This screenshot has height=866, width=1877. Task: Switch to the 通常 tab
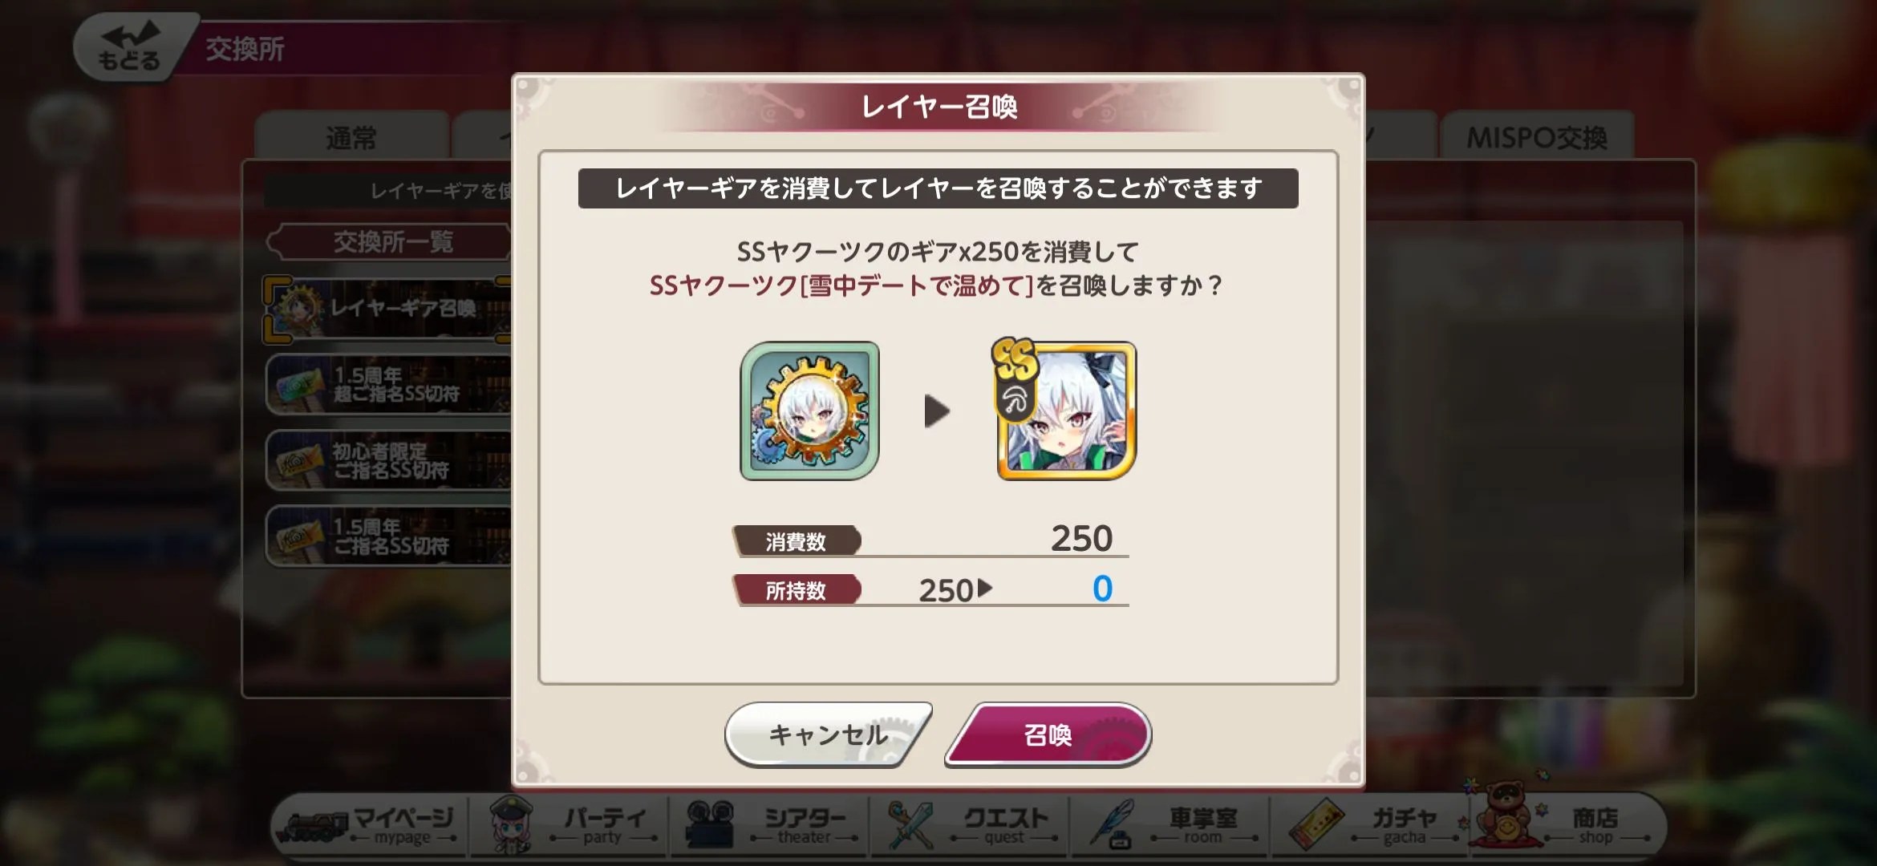pyautogui.click(x=351, y=136)
